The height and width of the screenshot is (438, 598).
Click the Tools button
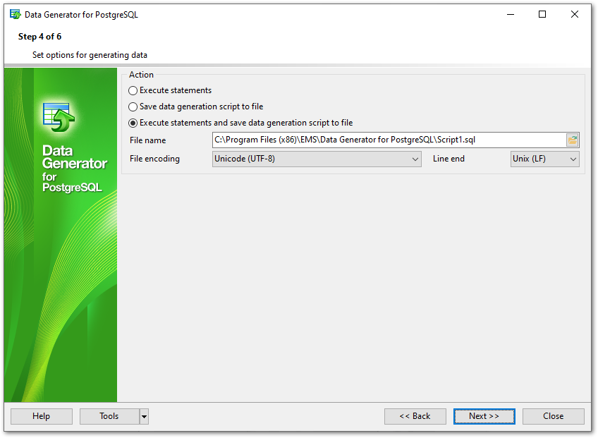[x=109, y=416]
